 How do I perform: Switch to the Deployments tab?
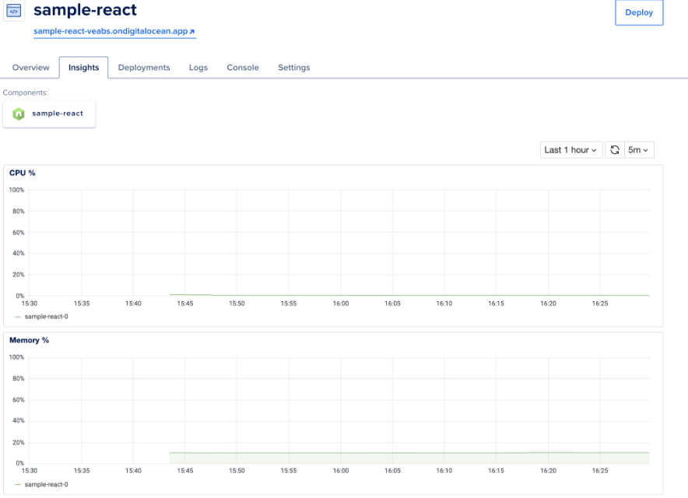click(x=144, y=67)
